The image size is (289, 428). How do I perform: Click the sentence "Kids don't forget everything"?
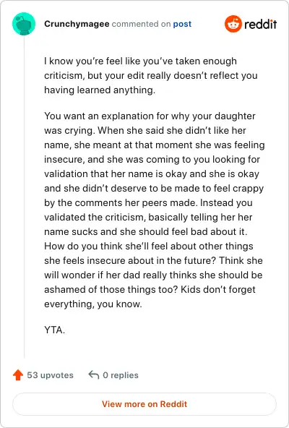(150, 296)
